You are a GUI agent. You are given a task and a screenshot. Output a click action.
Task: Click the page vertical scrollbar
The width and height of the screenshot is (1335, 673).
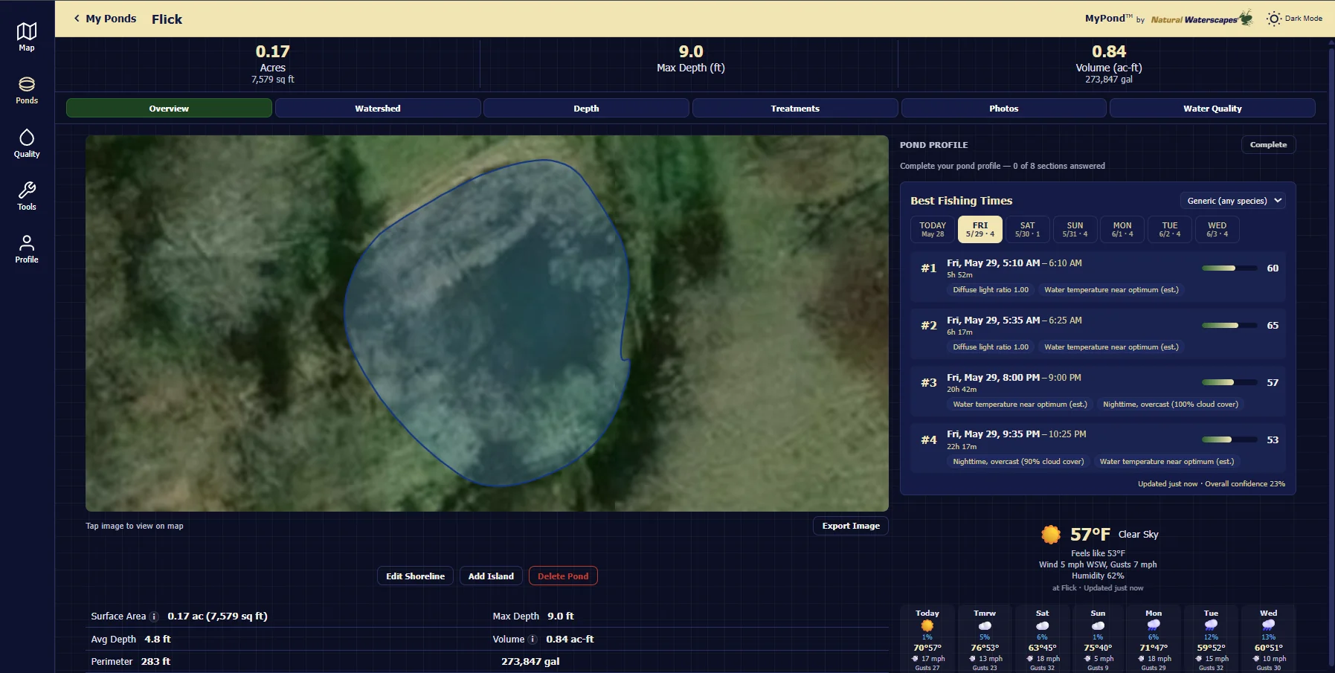click(x=1331, y=355)
